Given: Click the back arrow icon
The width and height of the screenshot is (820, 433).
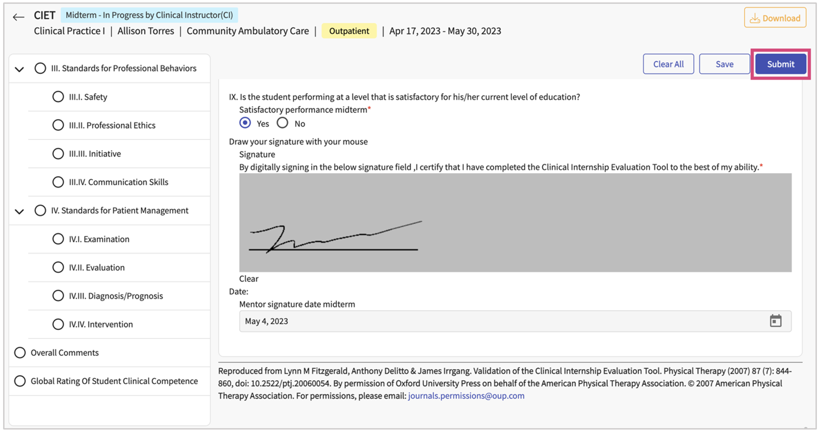Looking at the screenshot, I should point(19,17).
